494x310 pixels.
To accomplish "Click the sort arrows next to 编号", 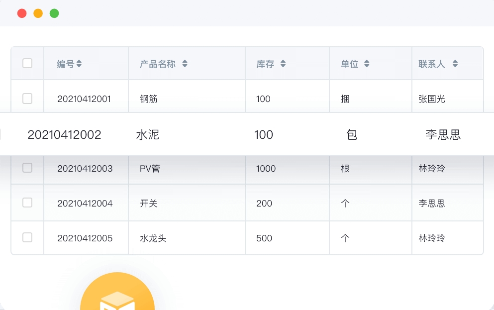I will 79,64.
